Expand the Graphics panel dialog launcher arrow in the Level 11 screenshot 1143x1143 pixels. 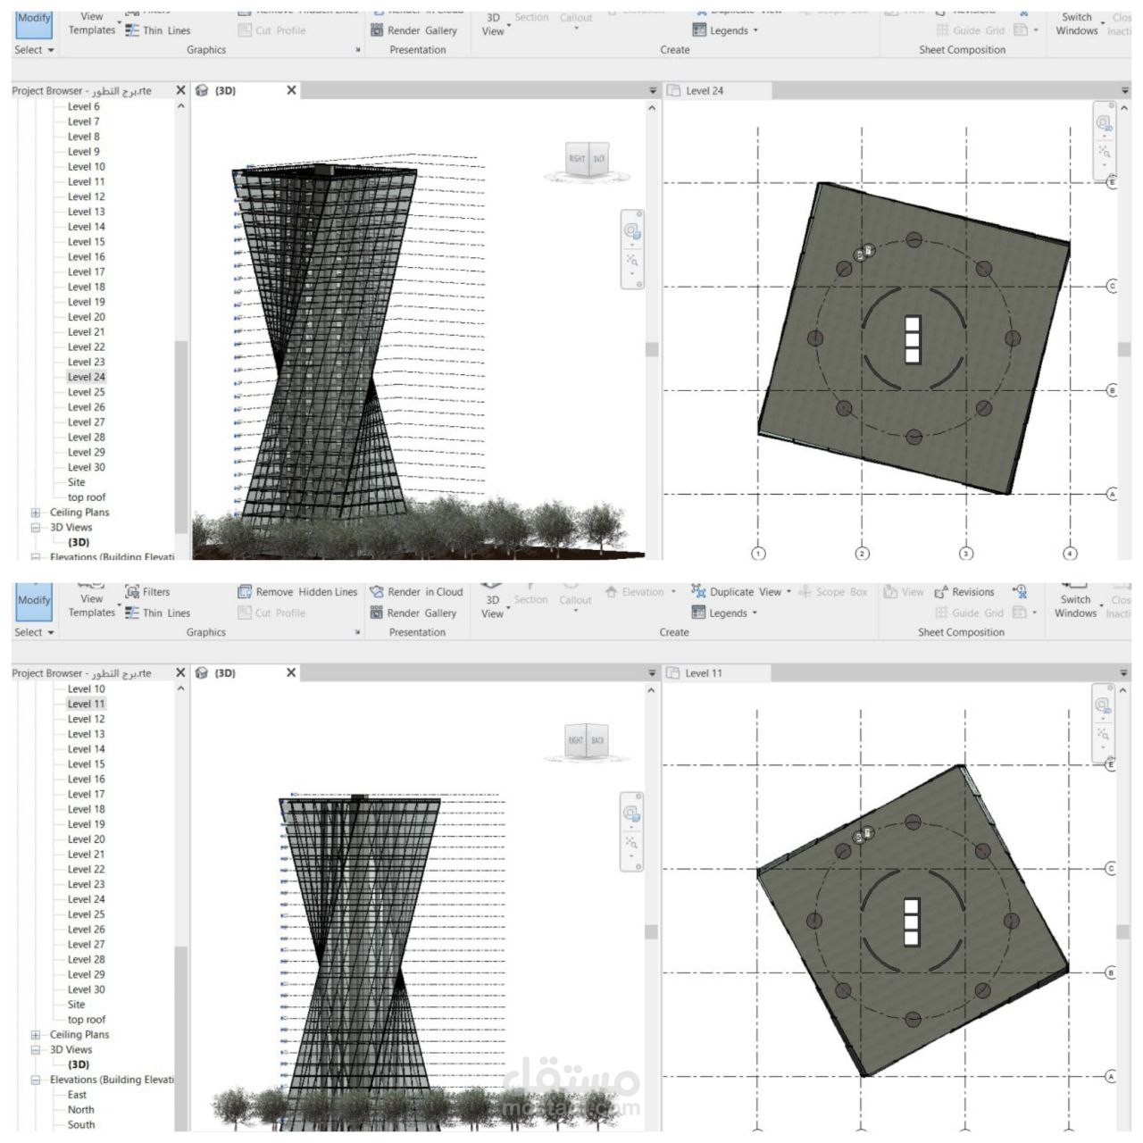[x=358, y=632]
